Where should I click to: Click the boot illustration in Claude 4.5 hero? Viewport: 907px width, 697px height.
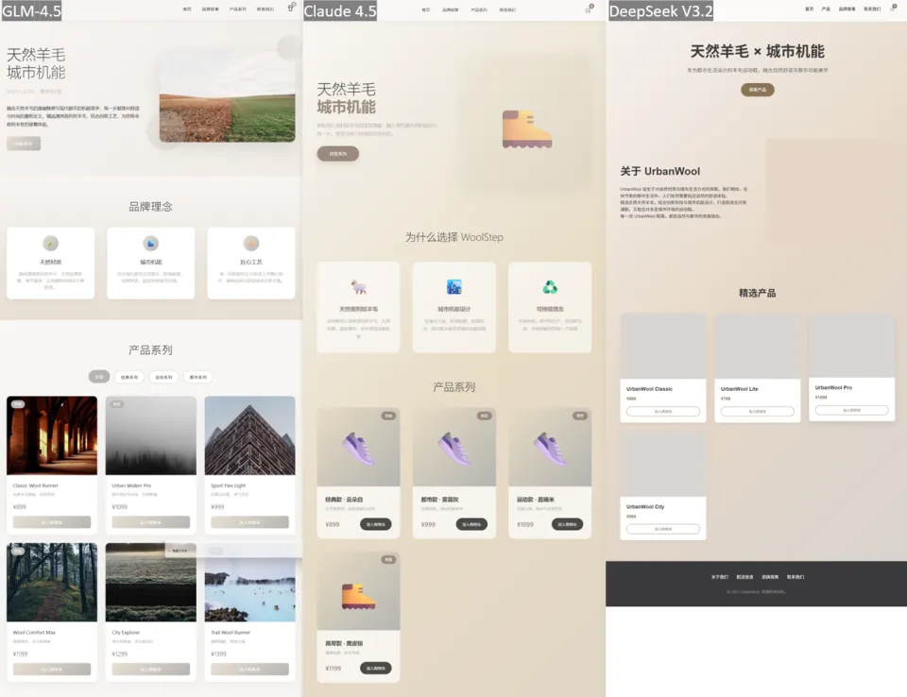point(526,128)
